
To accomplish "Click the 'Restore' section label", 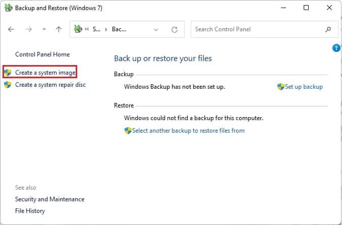I will coord(124,105).
